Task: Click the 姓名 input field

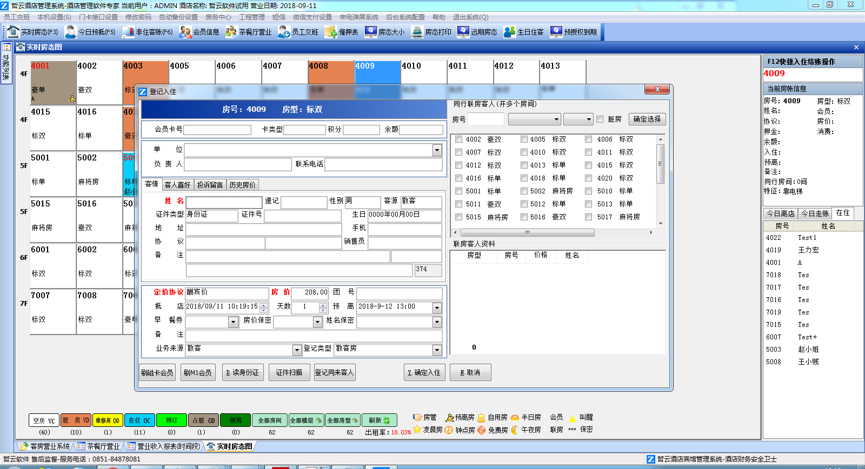Action: pyautogui.click(x=224, y=202)
